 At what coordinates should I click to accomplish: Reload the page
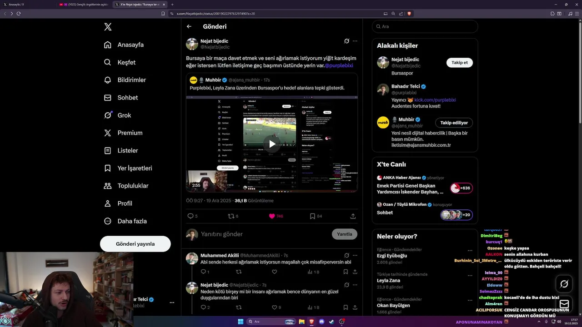pyautogui.click(x=19, y=14)
